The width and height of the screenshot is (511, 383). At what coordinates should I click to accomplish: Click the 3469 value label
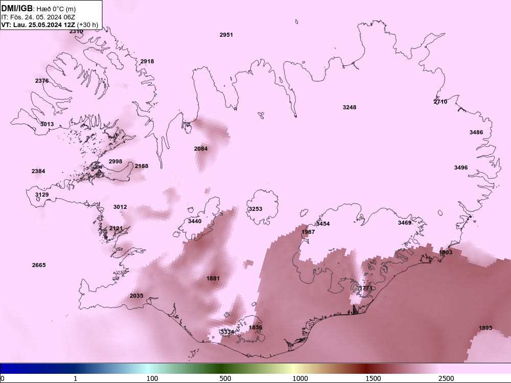[x=404, y=223]
